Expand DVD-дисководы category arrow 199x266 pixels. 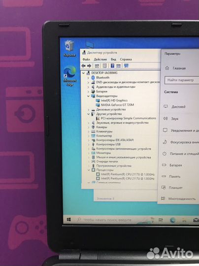coord(88,82)
